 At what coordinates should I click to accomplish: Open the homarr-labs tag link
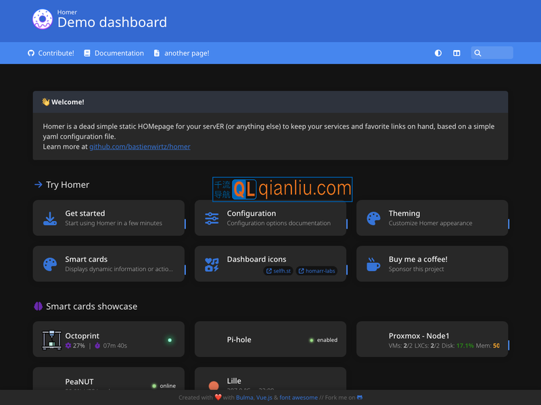[317, 271]
